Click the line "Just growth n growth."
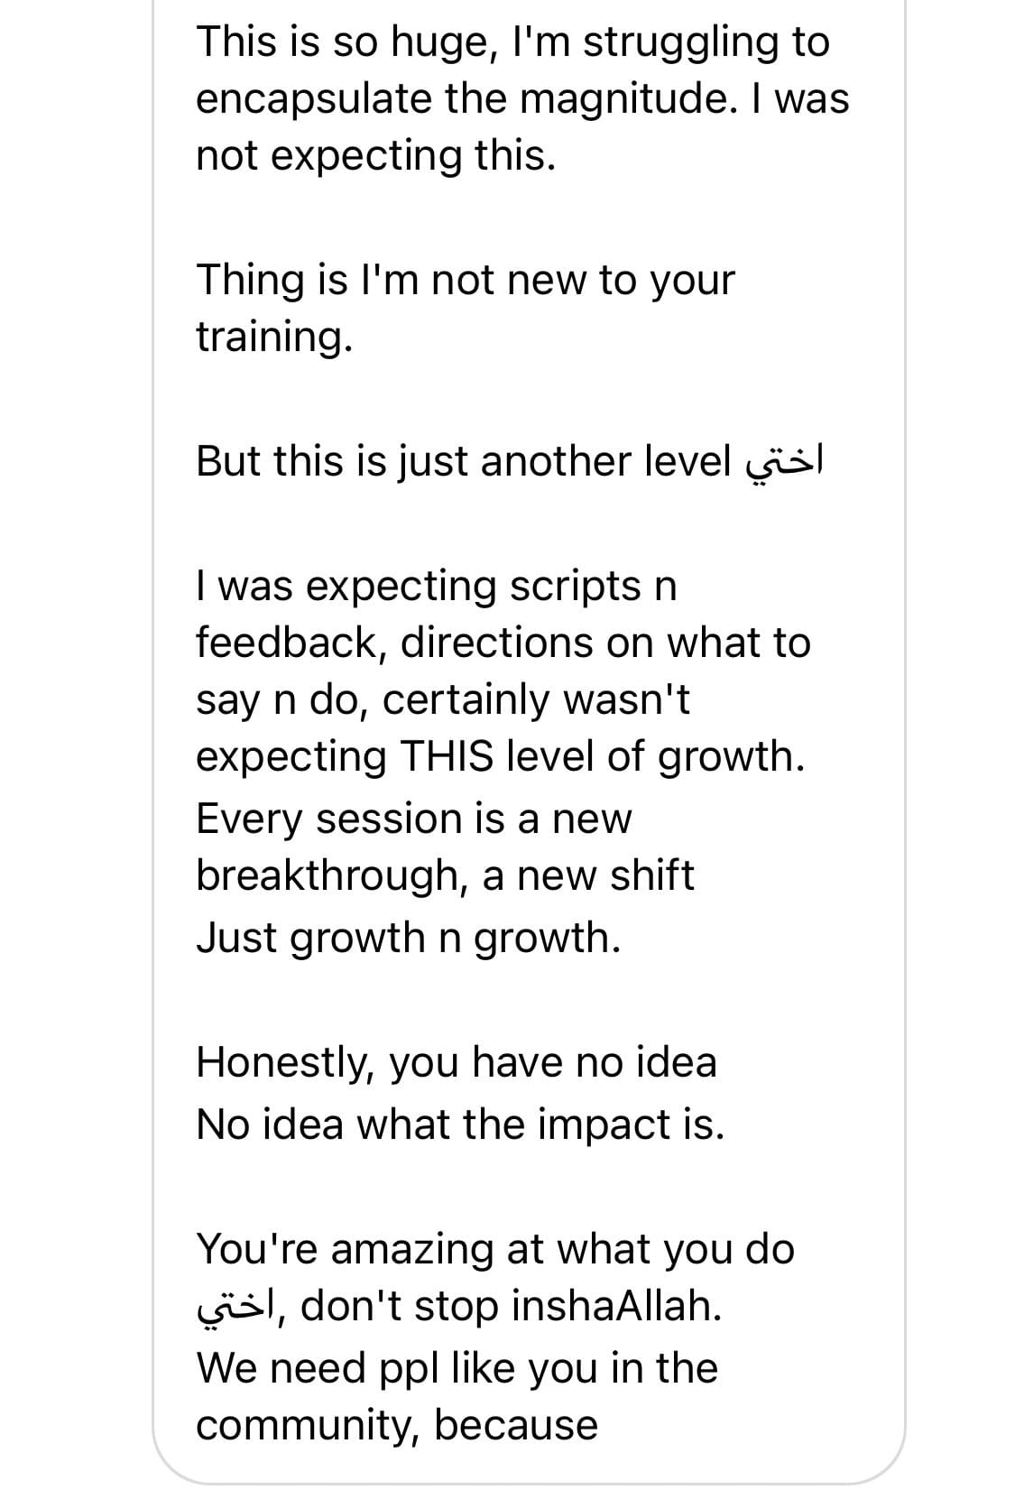Viewport: 1015px width, 1499px height. tap(408, 938)
